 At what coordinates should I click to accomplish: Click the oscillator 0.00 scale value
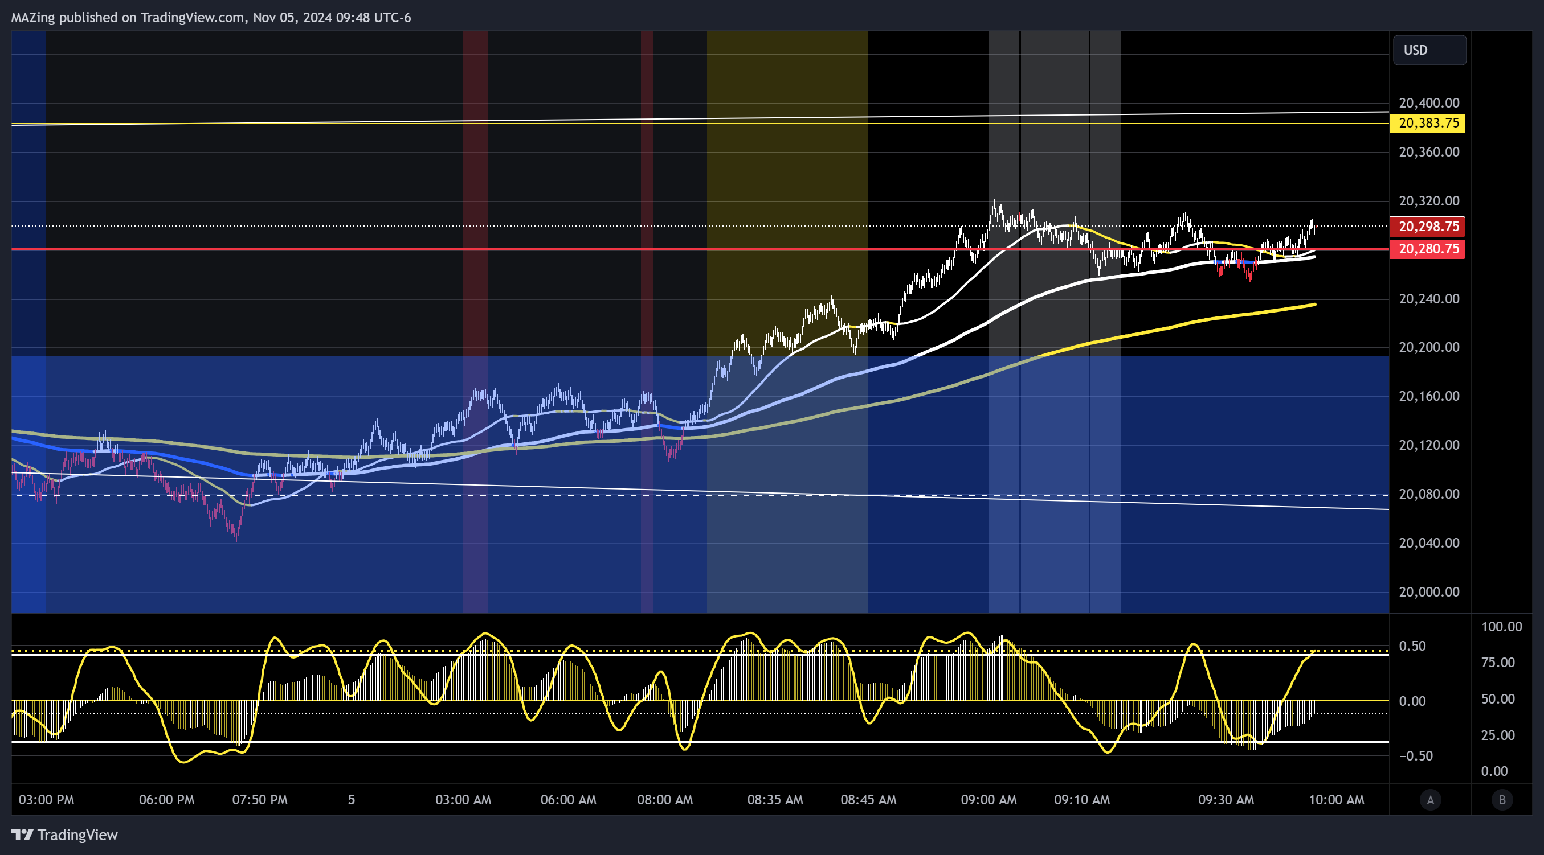[x=1412, y=701]
